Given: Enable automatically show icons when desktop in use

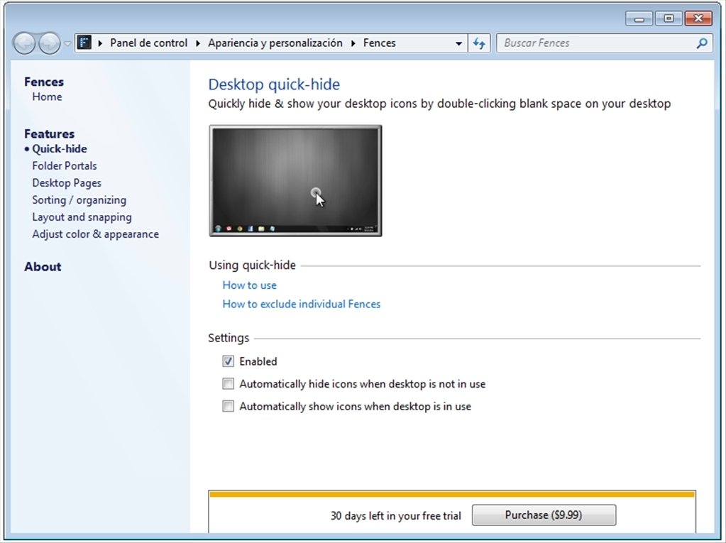Looking at the screenshot, I should 229,407.
